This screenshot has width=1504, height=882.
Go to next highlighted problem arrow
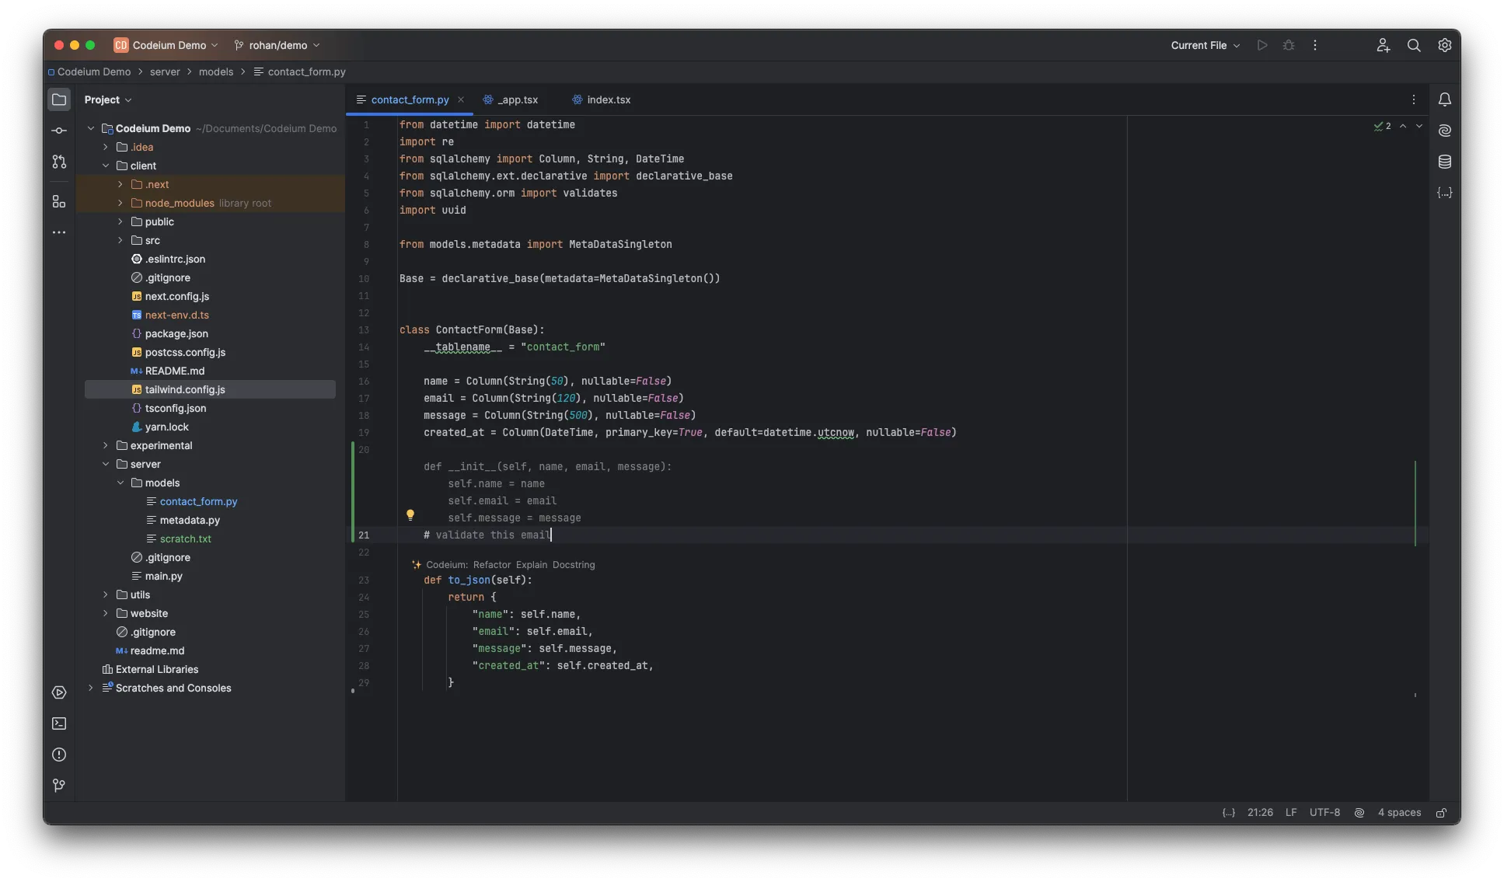tap(1419, 126)
